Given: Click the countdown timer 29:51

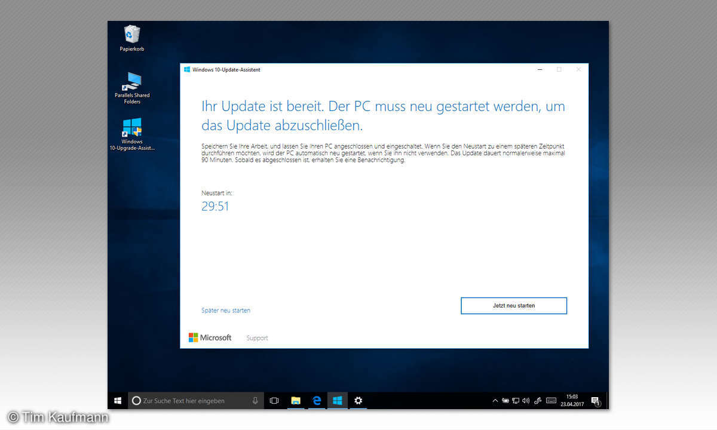Looking at the screenshot, I should [215, 207].
